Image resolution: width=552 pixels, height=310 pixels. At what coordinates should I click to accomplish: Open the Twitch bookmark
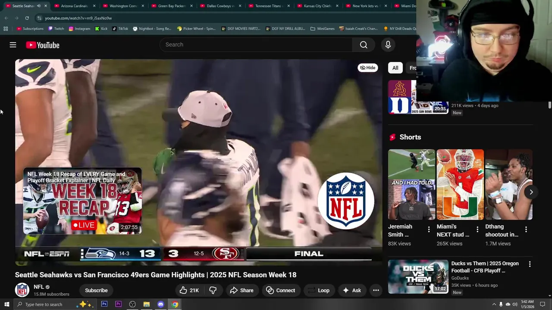click(x=56, y=29)
